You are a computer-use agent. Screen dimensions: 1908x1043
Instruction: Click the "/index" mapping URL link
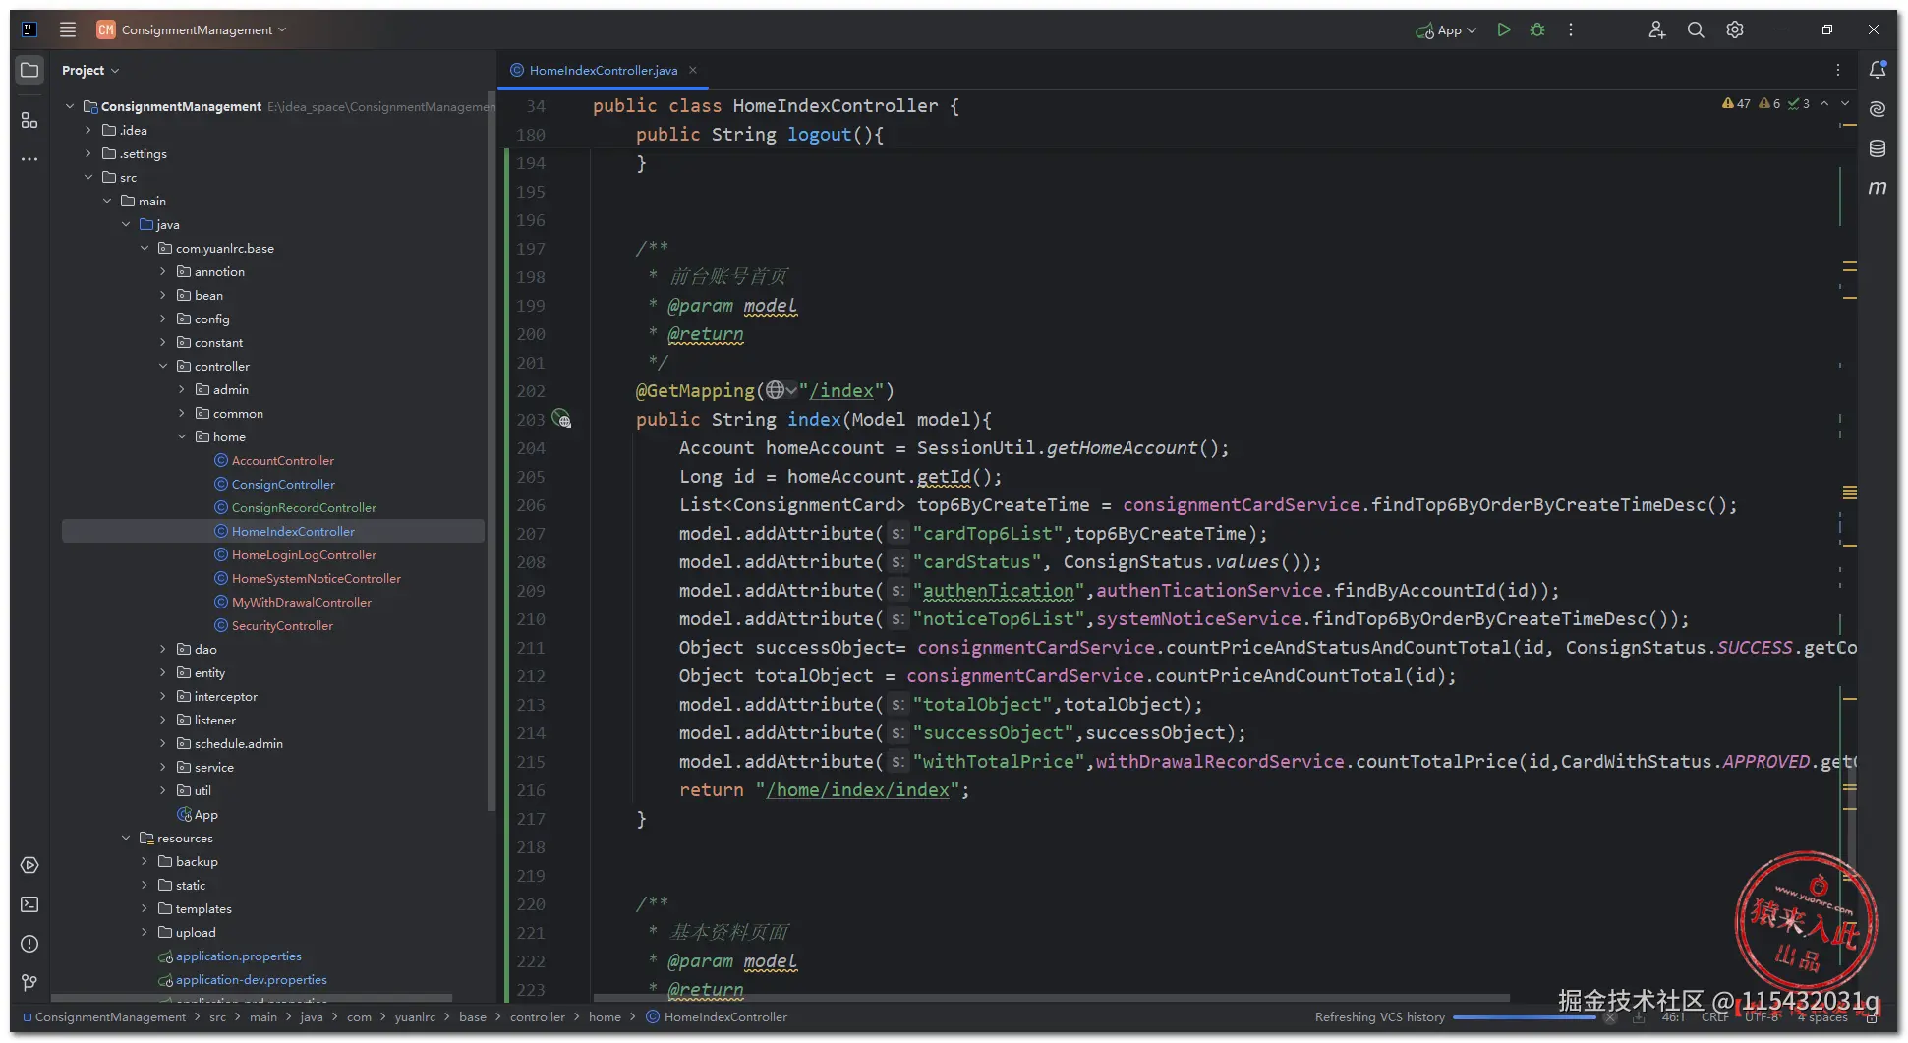pos(841,391)
